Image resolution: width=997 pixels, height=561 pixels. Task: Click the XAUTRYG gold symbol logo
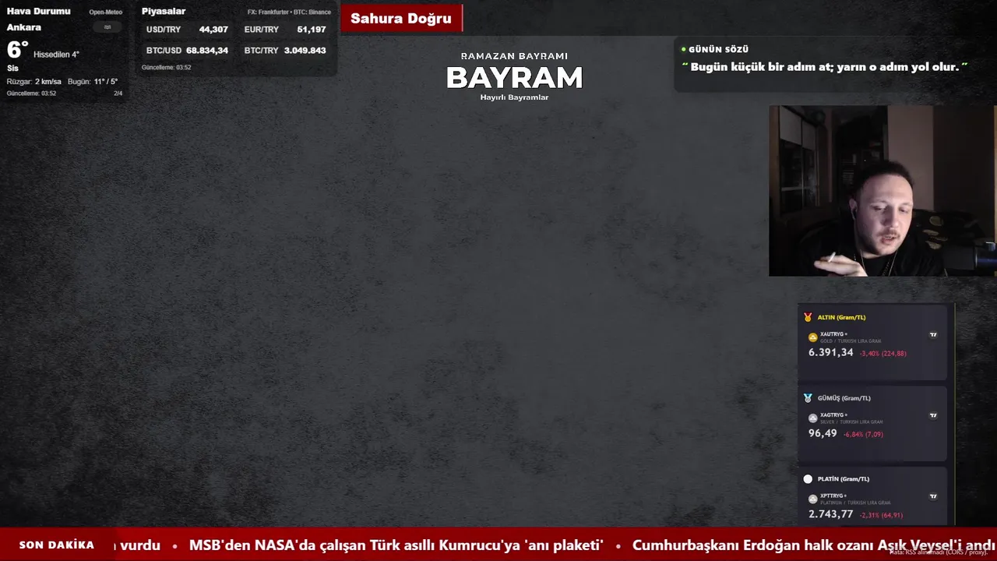[813, 337]
